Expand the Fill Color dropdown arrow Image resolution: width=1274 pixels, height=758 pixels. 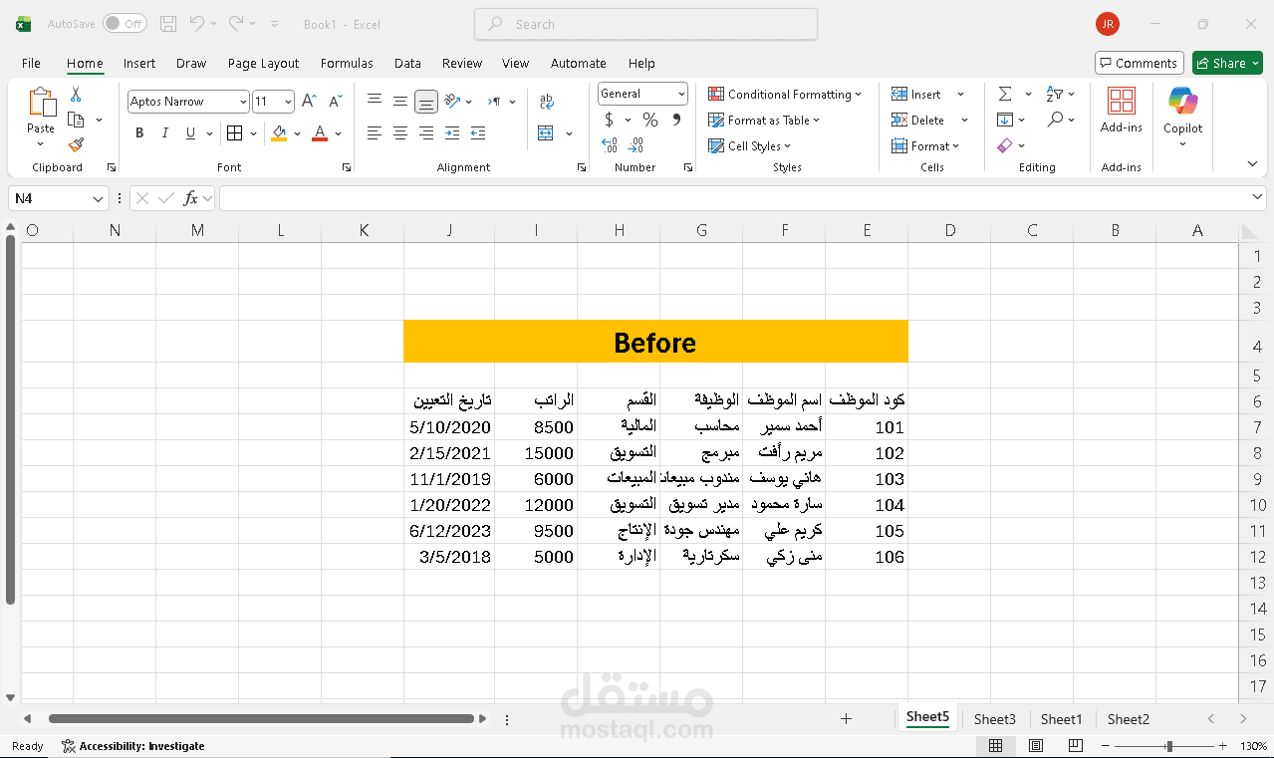pyautogui.click(x=295, y=132)
